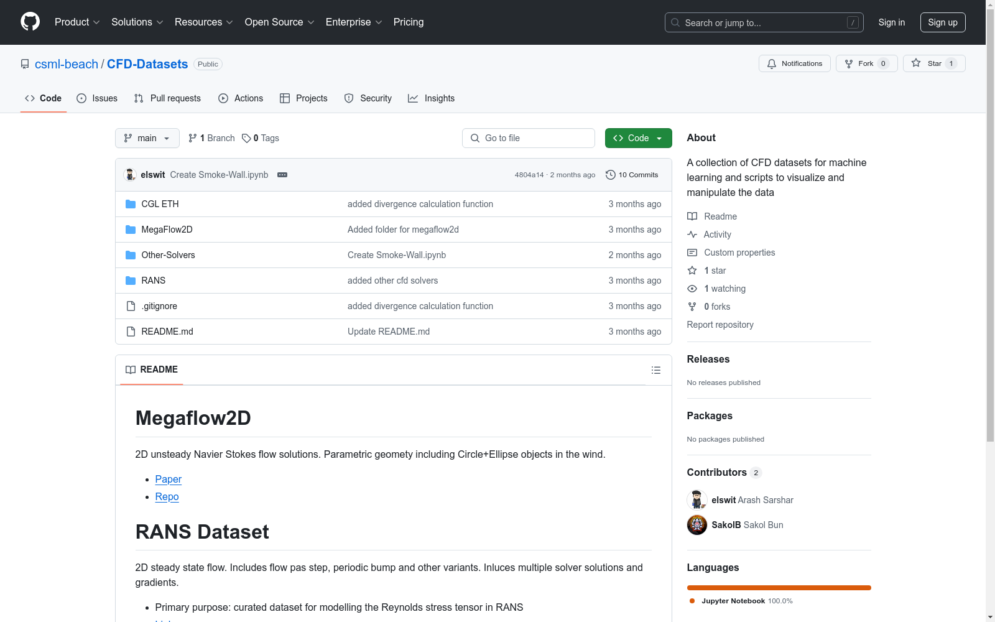Open the Projects tab
Image resolution: width=995 pixels, height=622 pixels.
303,98
